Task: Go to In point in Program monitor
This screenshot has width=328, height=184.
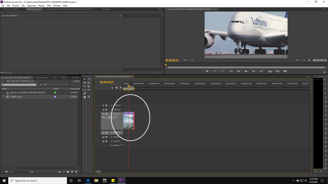Action: 231,71
